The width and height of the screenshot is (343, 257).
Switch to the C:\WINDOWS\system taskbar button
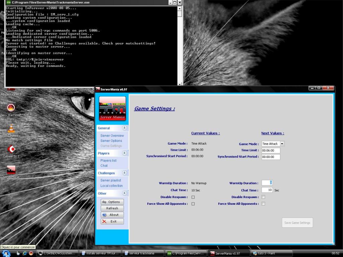tap(57, 253)
